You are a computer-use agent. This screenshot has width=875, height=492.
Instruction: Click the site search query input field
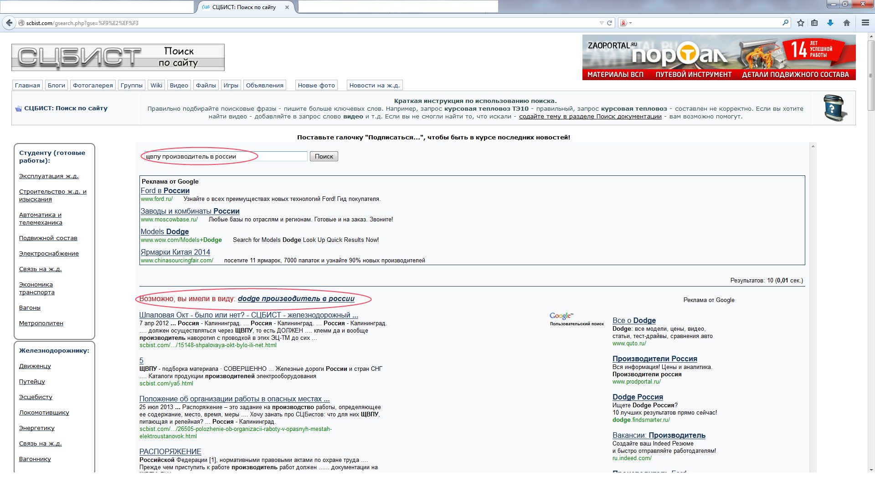[x=226, y=156]
